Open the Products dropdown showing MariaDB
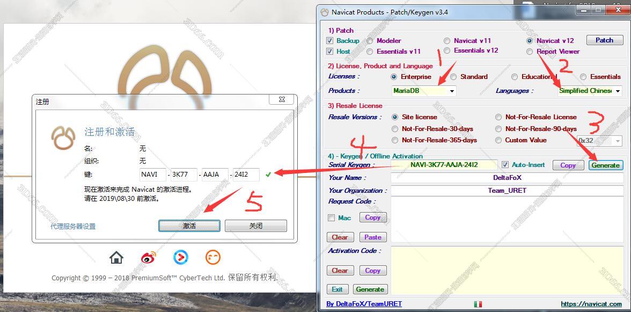This screenshot has width=631, height=312. (424, 91)
